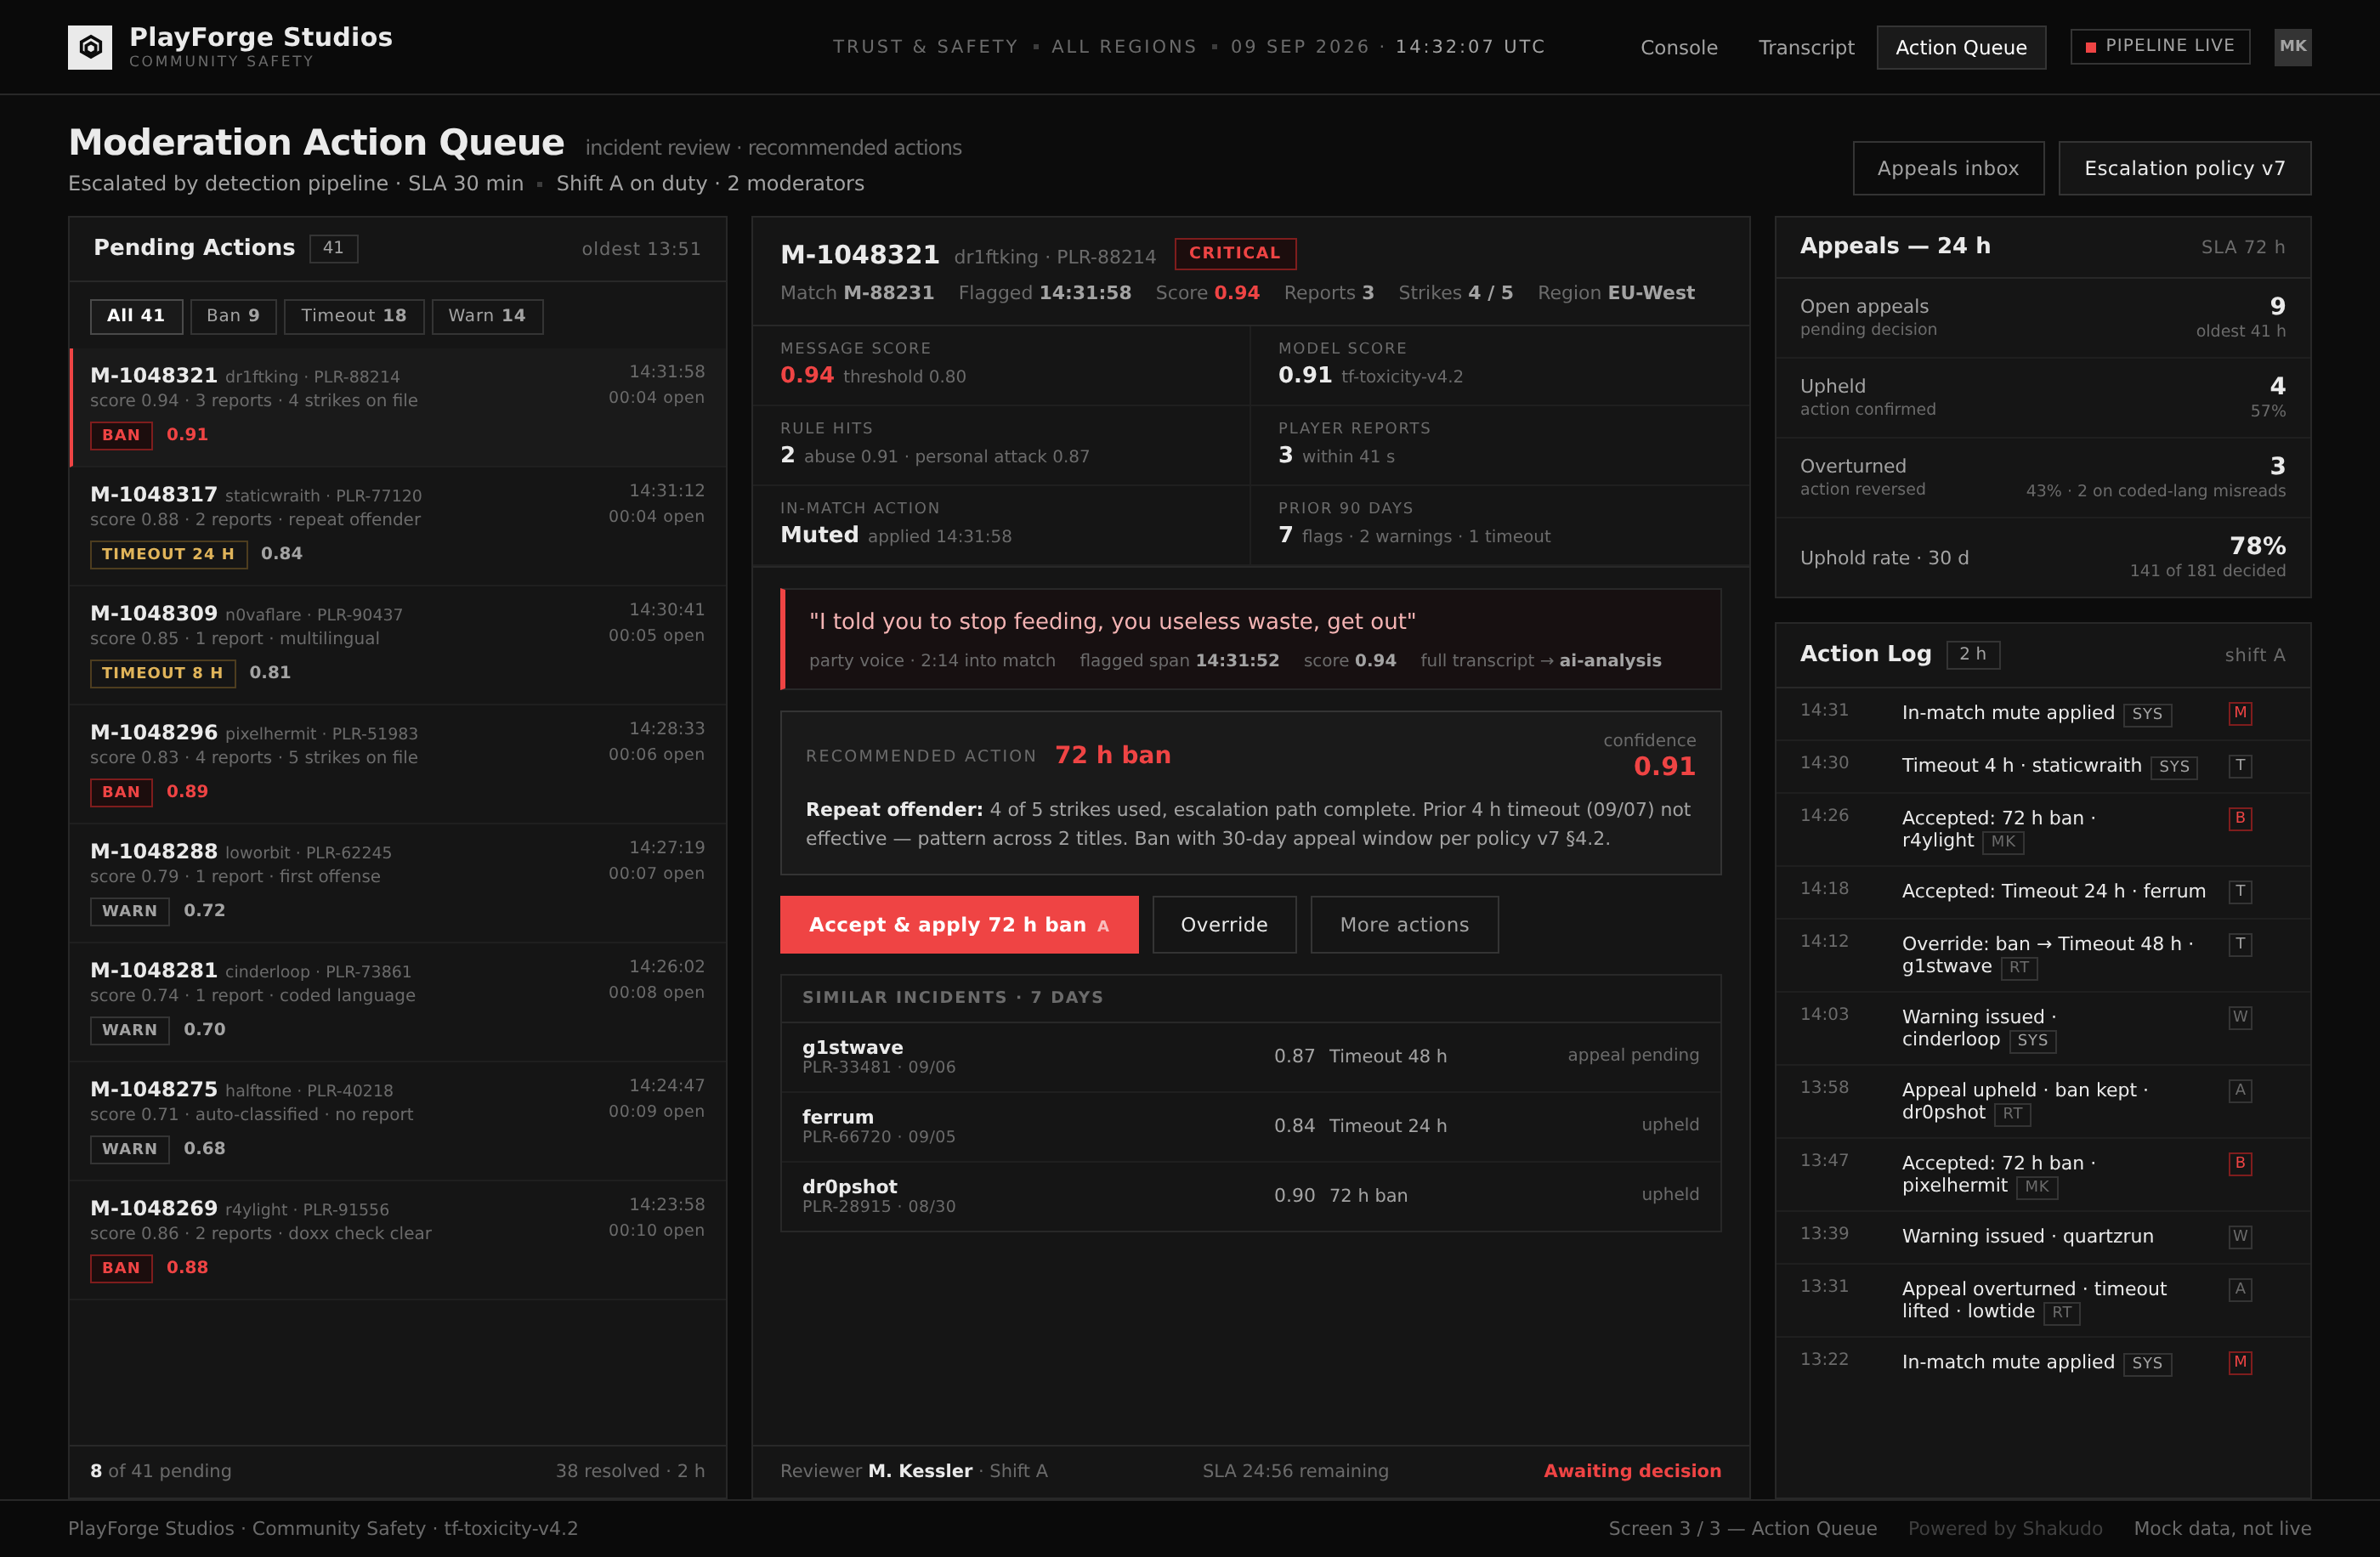This screenshot has height=1557, width=2380.
Task: Open Escalation policy v7
Action: 2185,168
